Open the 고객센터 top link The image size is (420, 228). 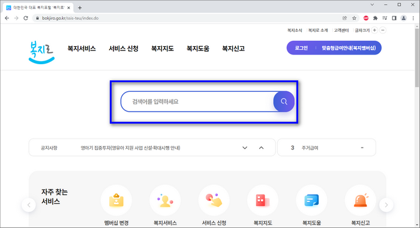(341, 30)
